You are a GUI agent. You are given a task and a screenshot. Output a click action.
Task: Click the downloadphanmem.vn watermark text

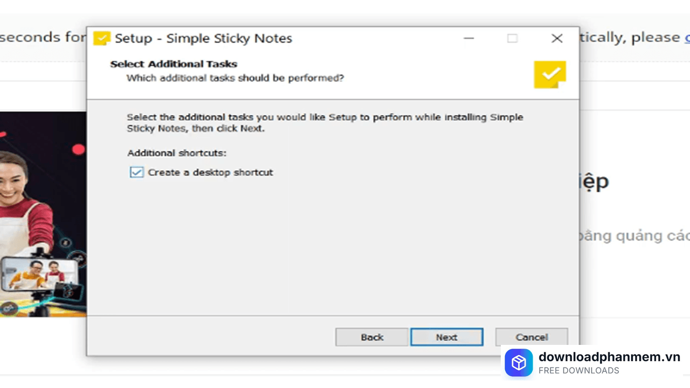click(609, 357)
